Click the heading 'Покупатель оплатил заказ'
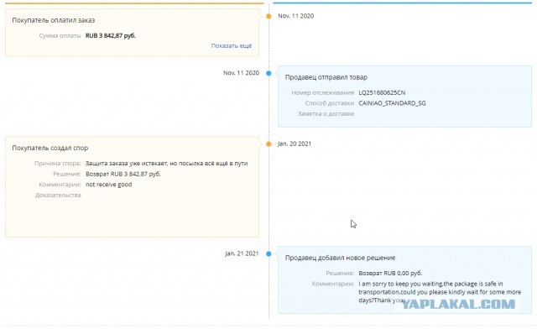The height and width of the screenshot is (329, 537). pos(54,20)
